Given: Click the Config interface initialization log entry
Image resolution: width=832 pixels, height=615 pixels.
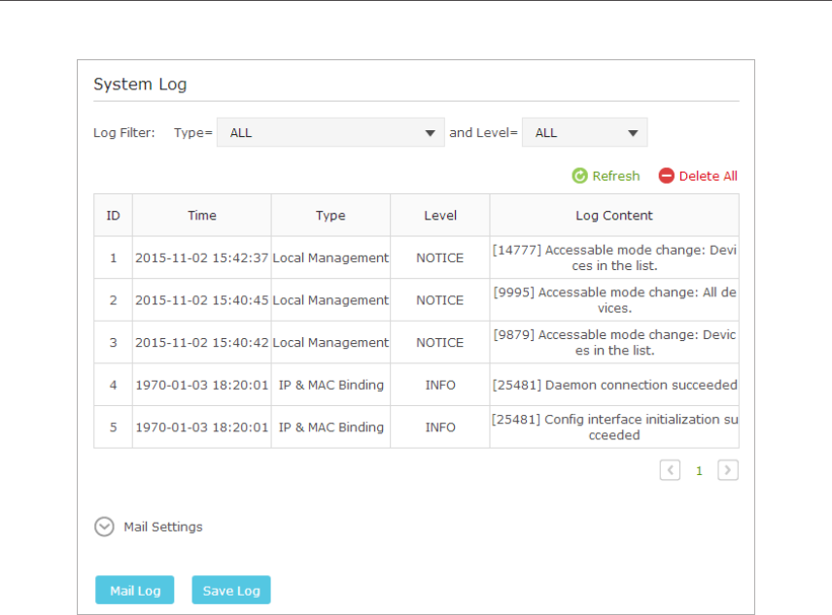Looking at the screenshot, I should click(613, 427).
